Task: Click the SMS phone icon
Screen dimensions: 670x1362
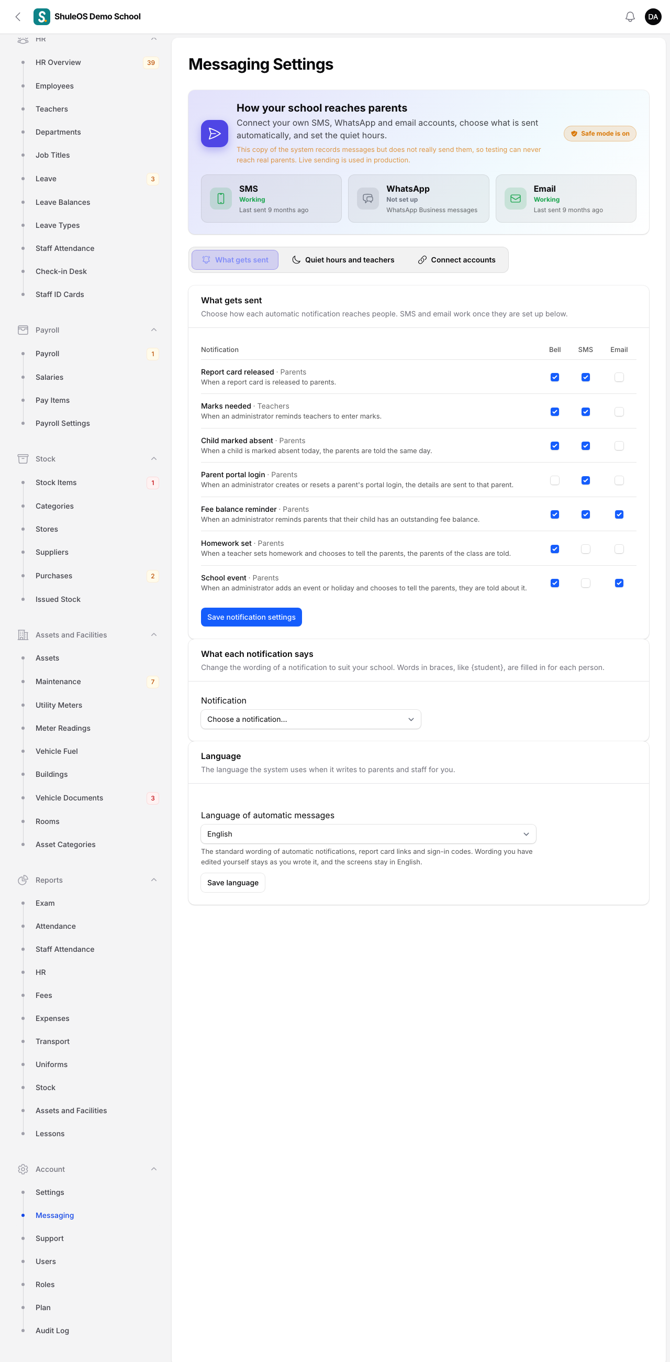Action: coord(221,198)
